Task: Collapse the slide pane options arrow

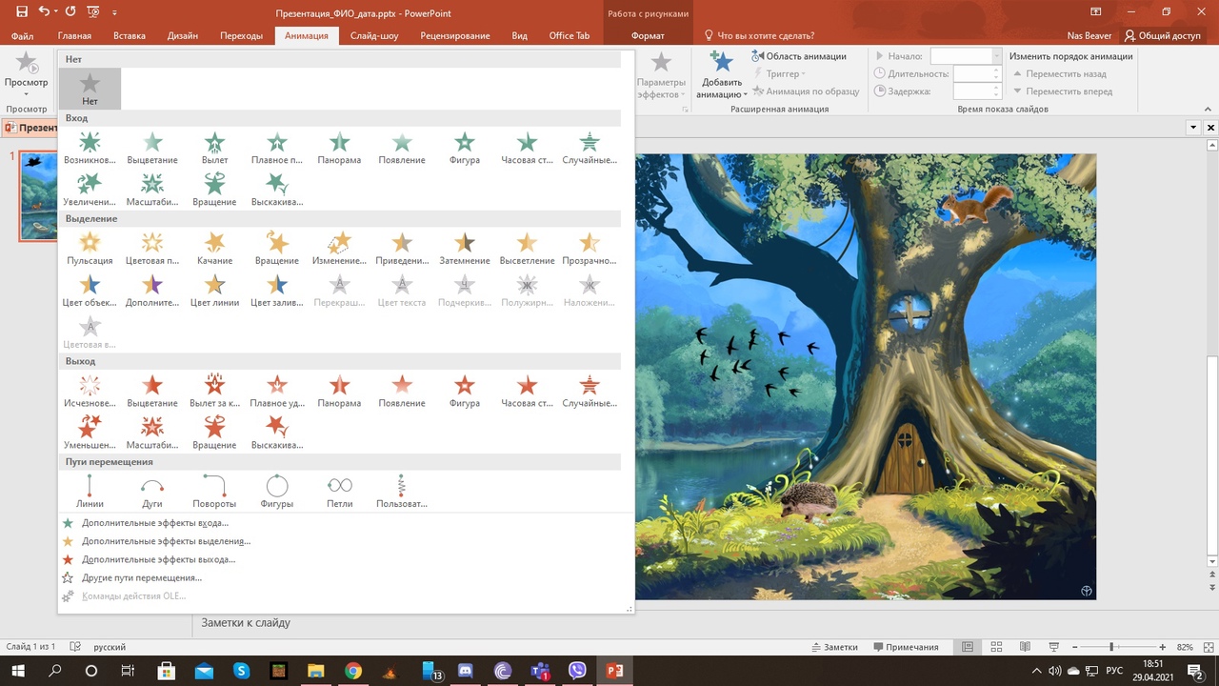Action: pyautogui.click(x=1193, y=128)
